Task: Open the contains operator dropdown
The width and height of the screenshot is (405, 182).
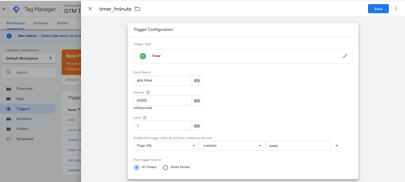Action: tap(232, 146)
